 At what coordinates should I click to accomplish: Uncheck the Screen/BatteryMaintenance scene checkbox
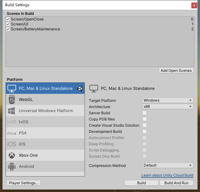pyautogui.click(x=8, y=29)
